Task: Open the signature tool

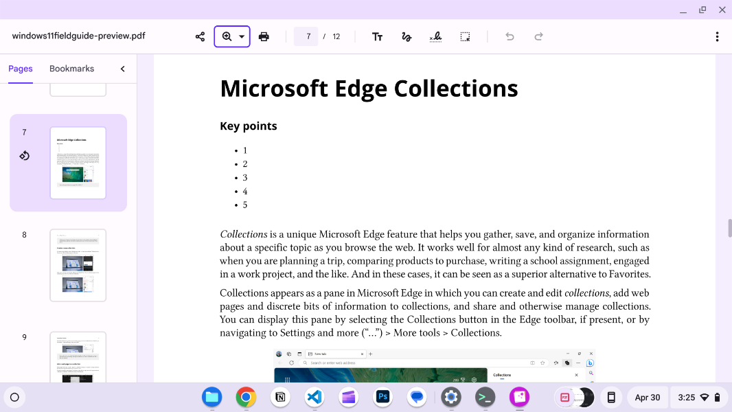Action: 435,36
